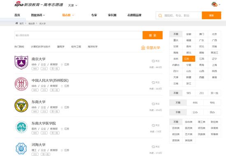Click the user avatar icon
The width and height of the screenshot is (226, 156).
[x=214, y=5]
